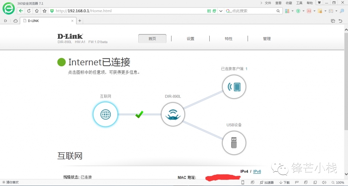This screenshot has height=186, width=348.
Task: Expand the menu bar chevron arrow
Action: coord(261,3)
